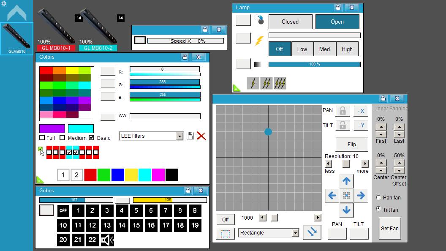446x251 pixels.
Task: Increase the First fanning value
Action: (x=381, y=127)
